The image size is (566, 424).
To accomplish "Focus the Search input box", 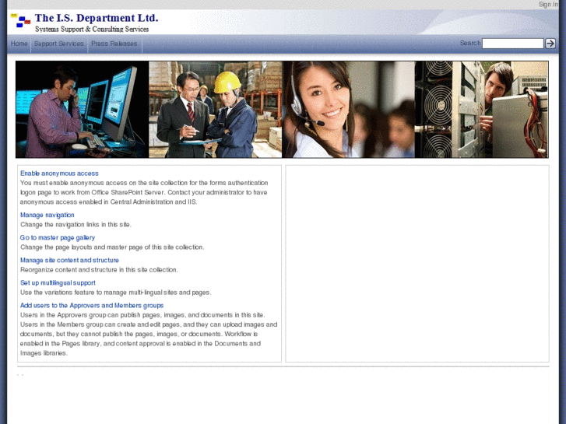I will (x=512, y=44).
